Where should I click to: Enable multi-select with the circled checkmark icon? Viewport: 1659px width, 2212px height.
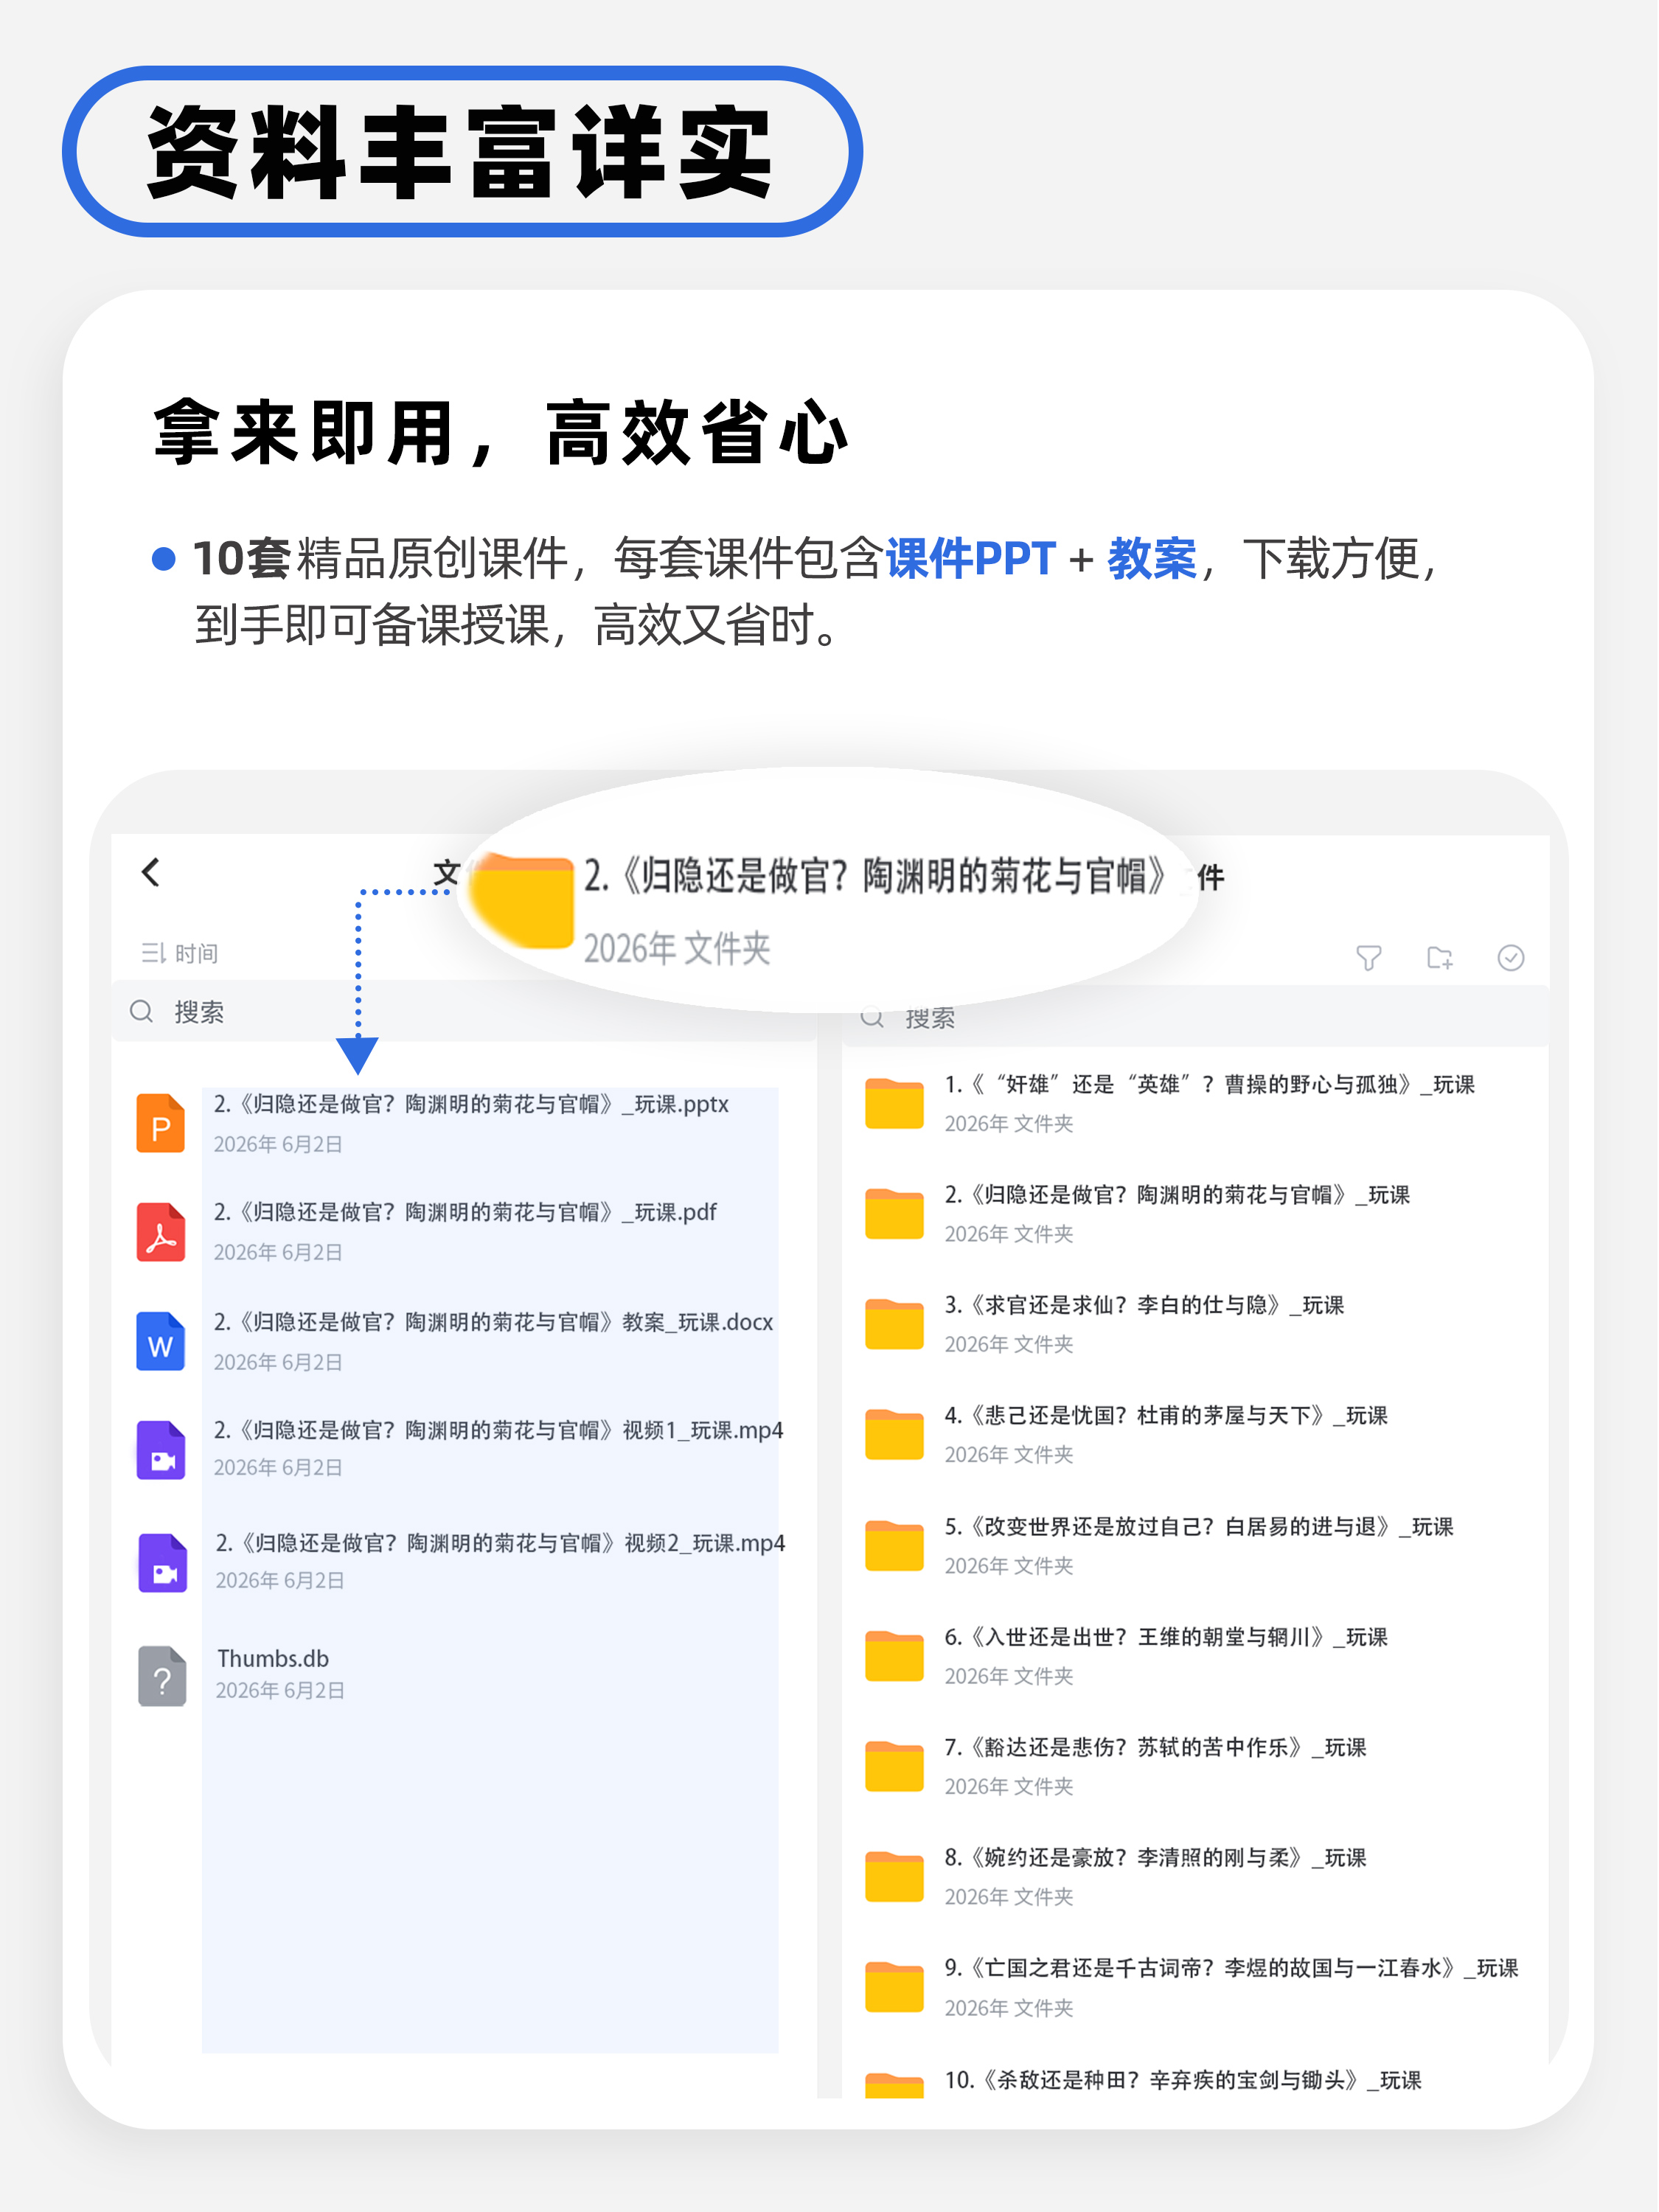coord(1511,958)
